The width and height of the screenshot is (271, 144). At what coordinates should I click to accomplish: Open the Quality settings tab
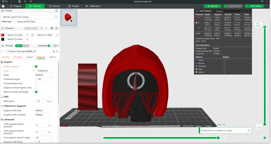click(6, 57)
